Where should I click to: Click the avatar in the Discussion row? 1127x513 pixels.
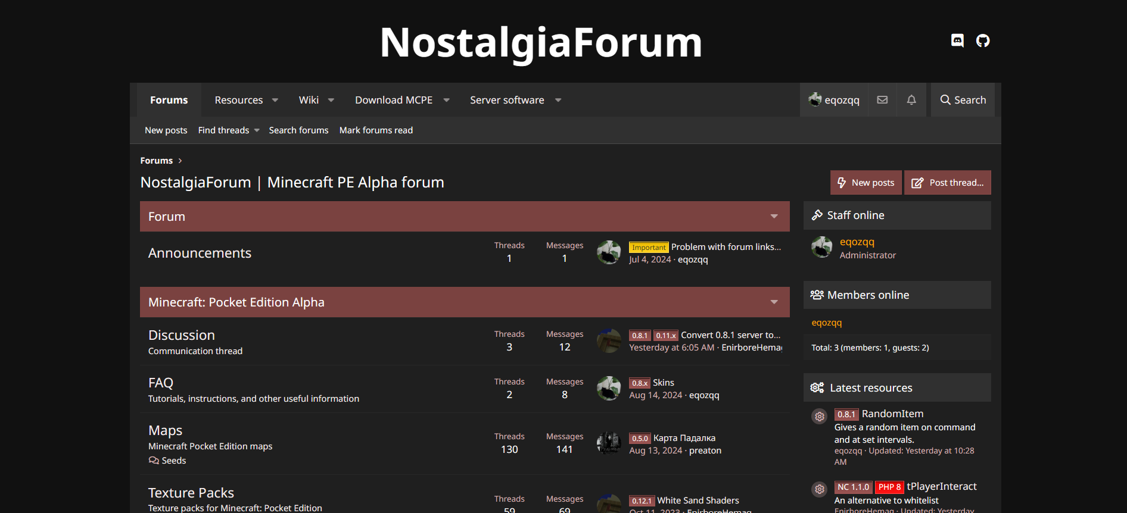coord(609,340)
